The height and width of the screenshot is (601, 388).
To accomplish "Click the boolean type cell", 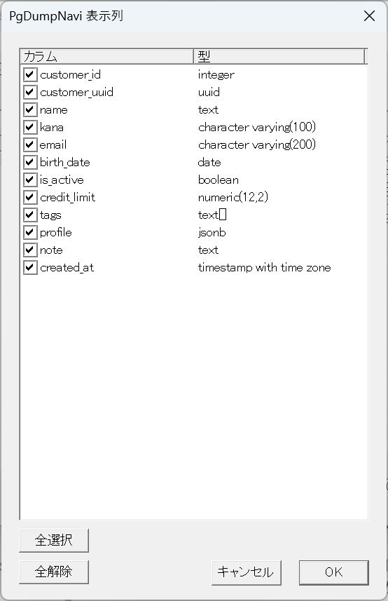I will 218,180.
